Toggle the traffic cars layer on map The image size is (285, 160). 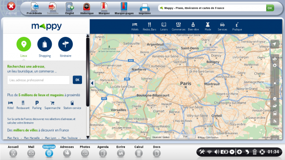[274, 106]
